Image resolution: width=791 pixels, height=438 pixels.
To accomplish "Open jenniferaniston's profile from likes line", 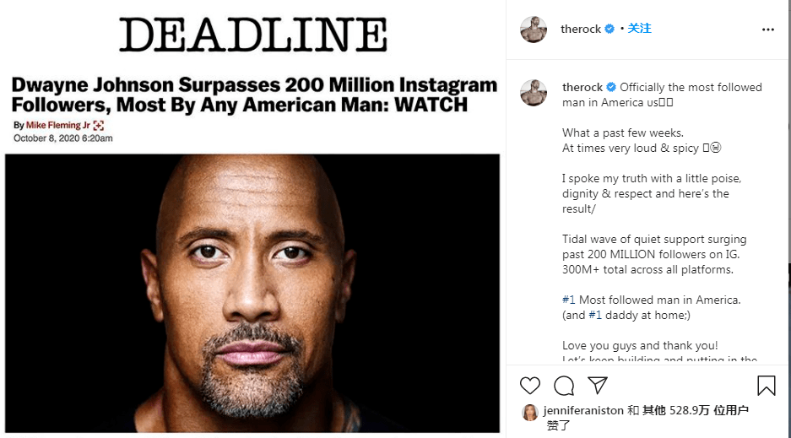I will tap(583, 411).
